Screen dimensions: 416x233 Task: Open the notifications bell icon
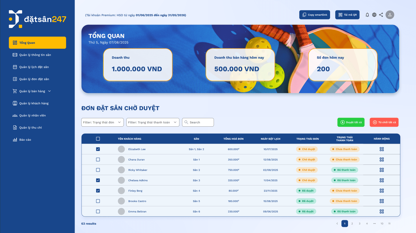coord(367,14)
